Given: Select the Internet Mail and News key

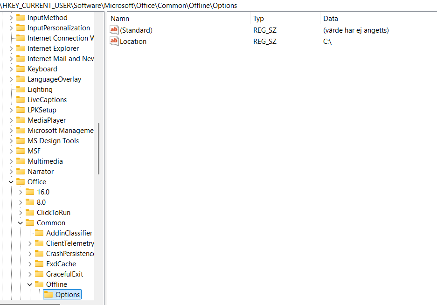Looking at the screenshot, I should (x=61, y=59).
